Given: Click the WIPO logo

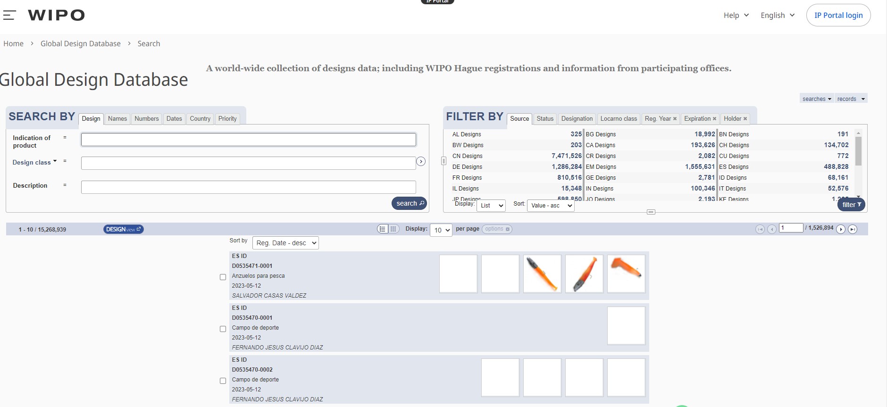Looking at the screenshot, I should (x=57, y=15).
